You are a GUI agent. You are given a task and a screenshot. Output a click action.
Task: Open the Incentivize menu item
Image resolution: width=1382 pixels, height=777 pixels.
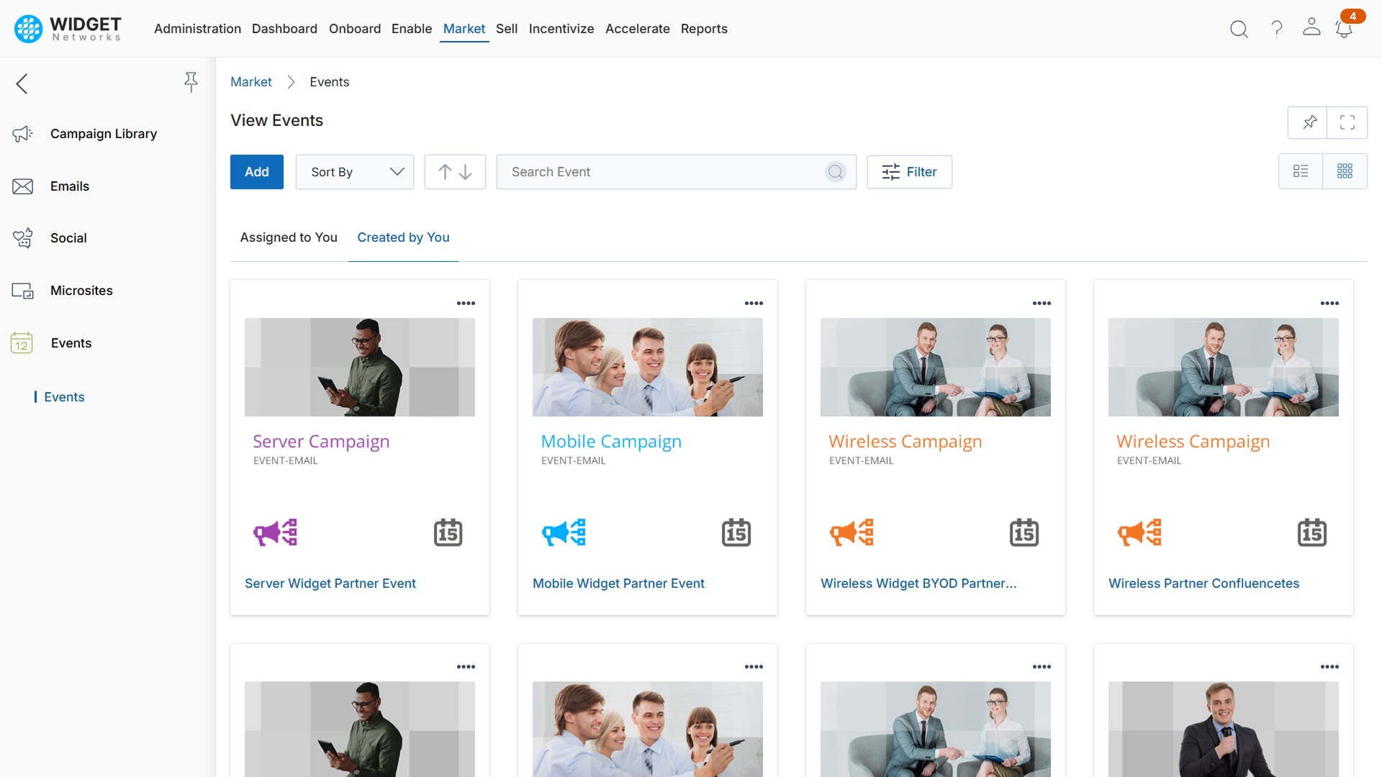[561, 29]
